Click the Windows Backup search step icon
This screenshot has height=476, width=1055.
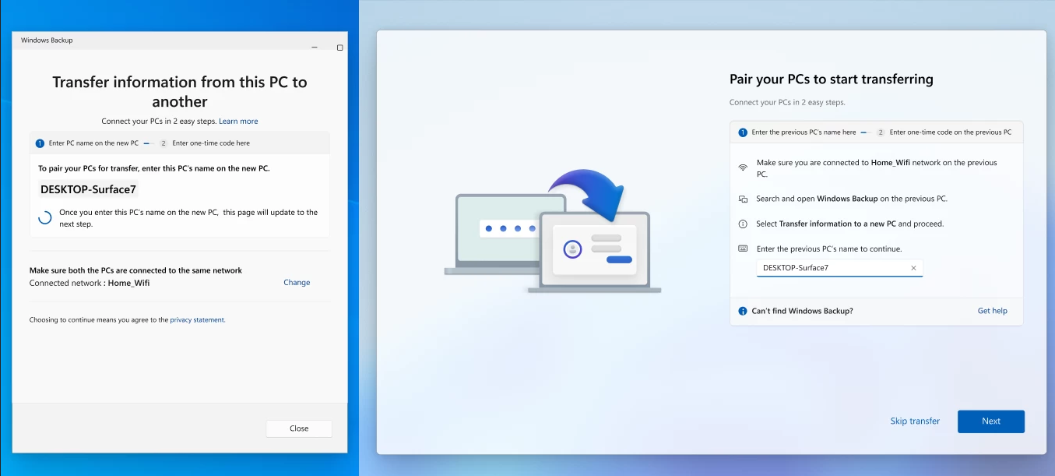pos(743,199)
